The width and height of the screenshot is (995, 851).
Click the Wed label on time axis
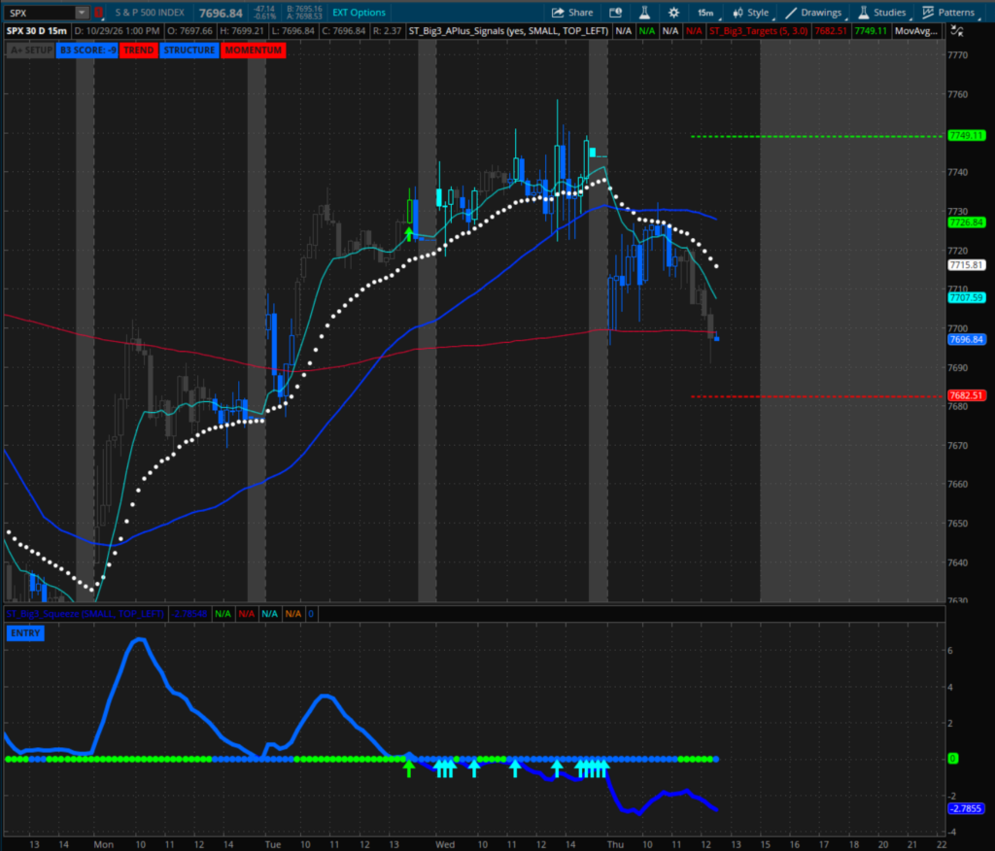point(445,844)
